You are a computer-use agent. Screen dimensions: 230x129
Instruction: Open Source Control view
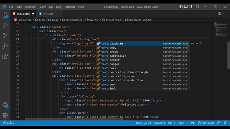5,35
